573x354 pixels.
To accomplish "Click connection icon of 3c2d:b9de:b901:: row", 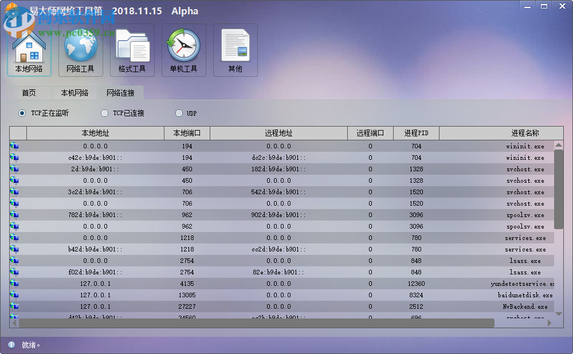I will 14,192.
